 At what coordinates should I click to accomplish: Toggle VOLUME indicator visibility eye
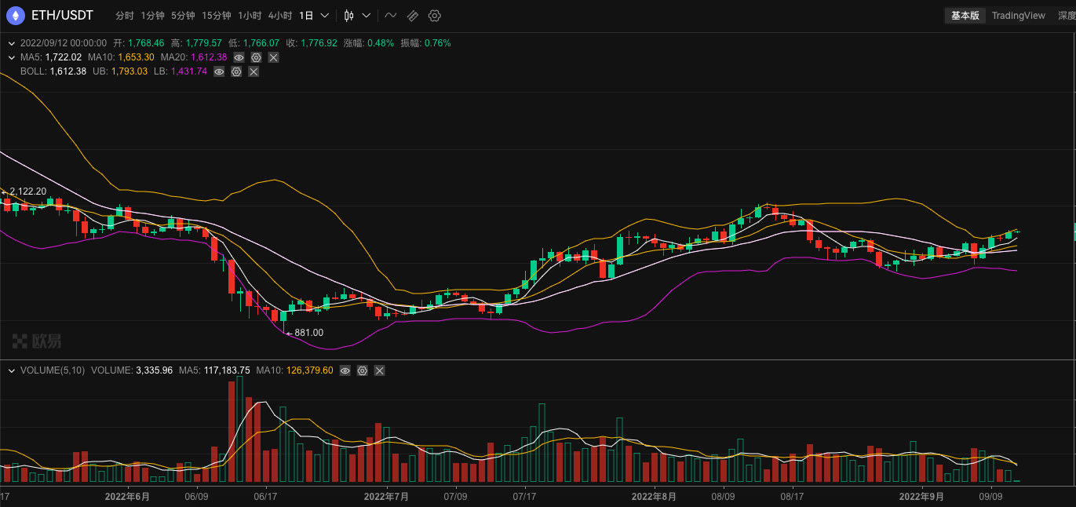click(x=345, y=370)
